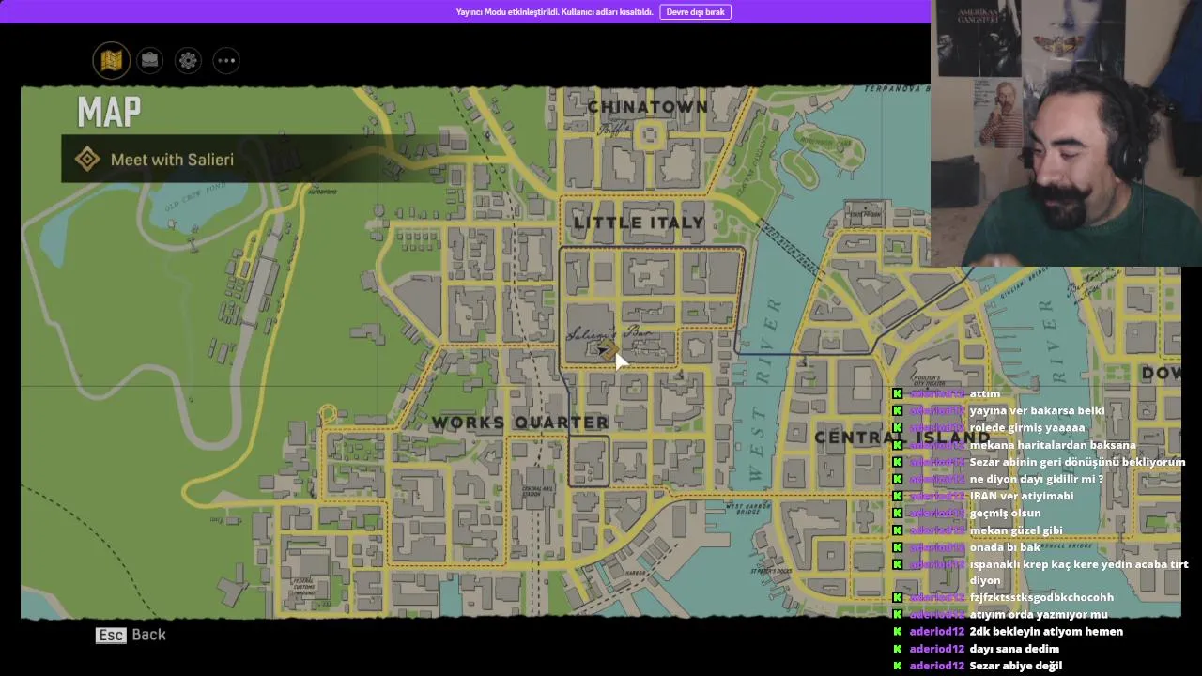Click the K badge beside 'Sezar abiye değil'
This screenshot has height=676, width=1202.
897,666
